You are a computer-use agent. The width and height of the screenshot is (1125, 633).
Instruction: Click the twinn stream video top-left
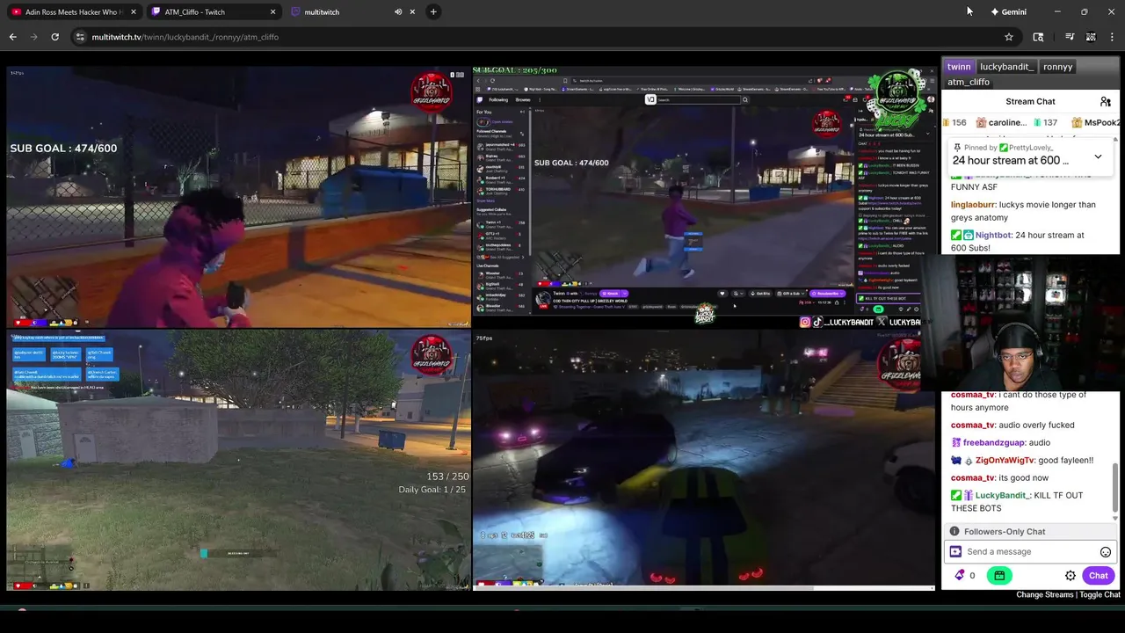[239, 196]
